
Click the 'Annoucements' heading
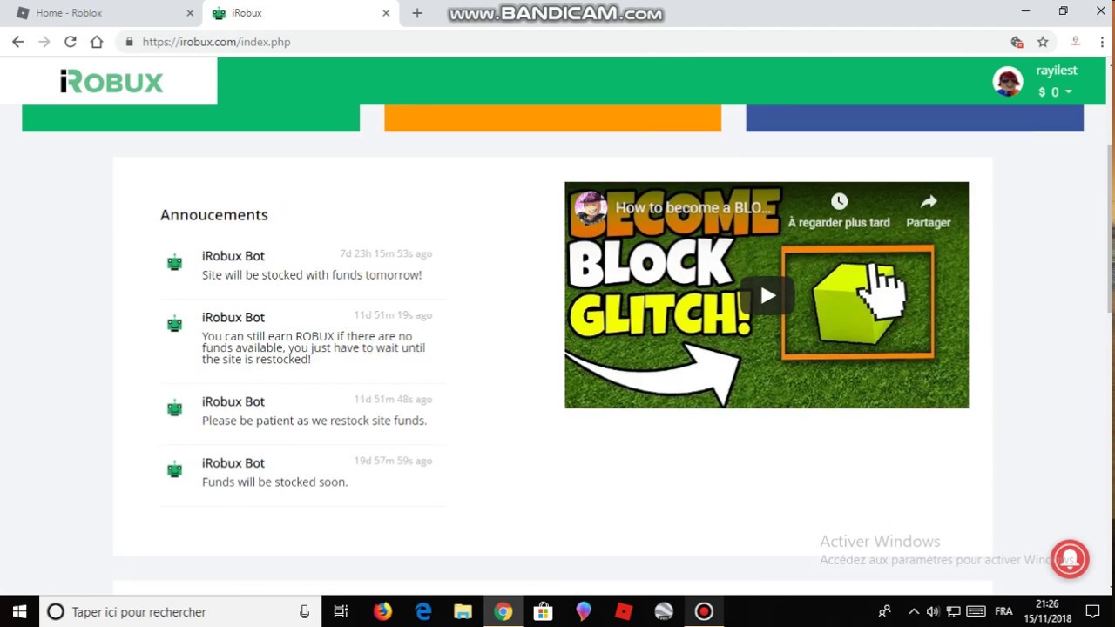pos(214,215)
